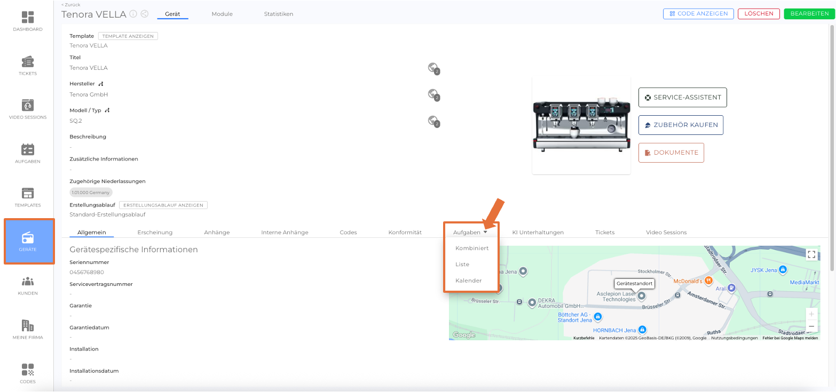Toggle fullscreen view on the map
Viewport: 836px width, 392px height.
coord(811,254)
